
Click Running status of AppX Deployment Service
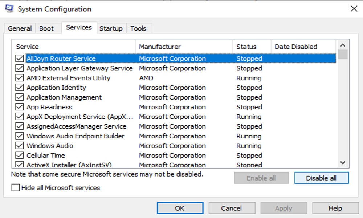(249, 117)
